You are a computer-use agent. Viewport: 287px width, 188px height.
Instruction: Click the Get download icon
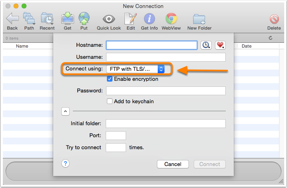68,18
